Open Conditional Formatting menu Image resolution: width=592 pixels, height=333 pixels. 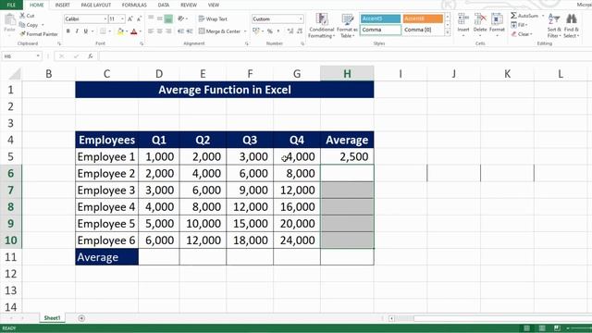(x=322, y=25)
